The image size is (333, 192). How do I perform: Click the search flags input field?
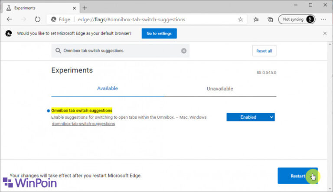tap(121, 51)
